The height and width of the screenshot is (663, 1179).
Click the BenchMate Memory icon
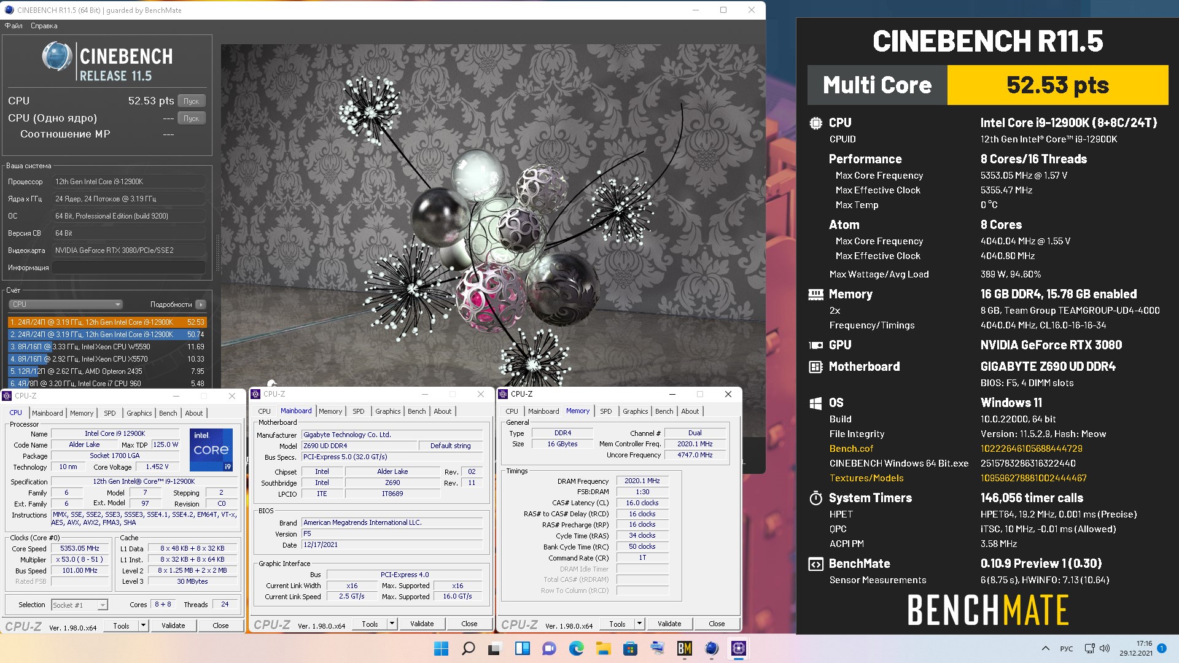point(815,295)
